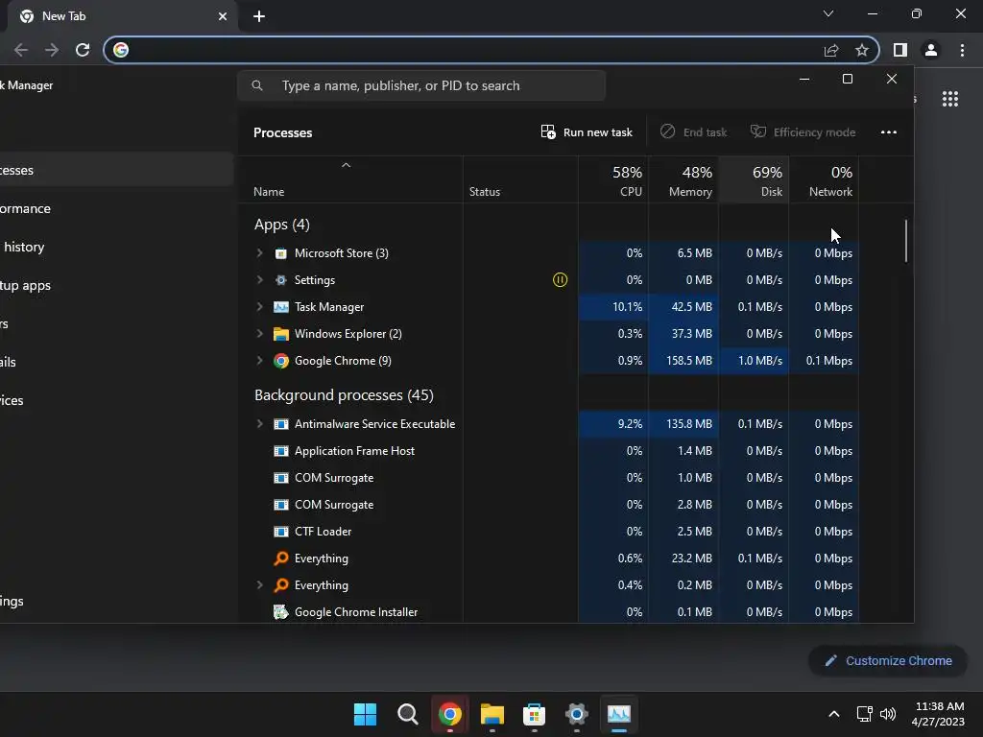Click Customize Chrome button

pyautogui.click(x=888, y=660)
